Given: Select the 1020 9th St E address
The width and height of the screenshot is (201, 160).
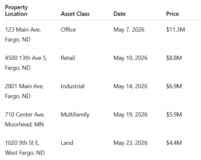Looking at the screenshot, I should [x=25, y=148].
